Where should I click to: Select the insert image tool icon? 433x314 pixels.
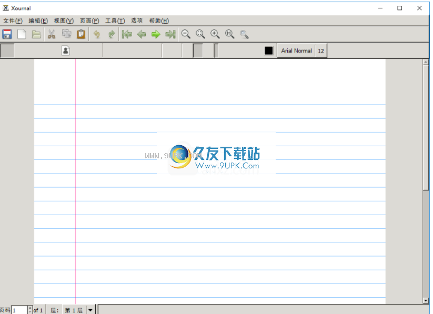pos(66,50)
